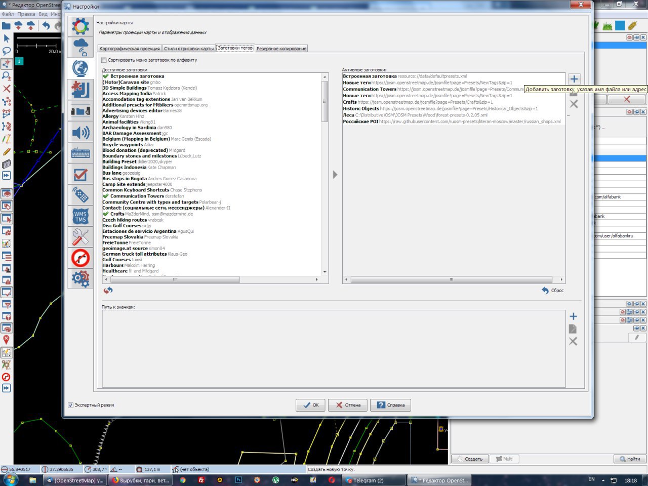
Task: Click the upload-to-OSM cloud icon
Action: [31, 25]
